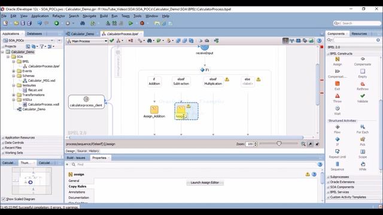Select CalculatorProcess.wsdl file
Screen dimensions: 383x215
(x=43, y=105)
